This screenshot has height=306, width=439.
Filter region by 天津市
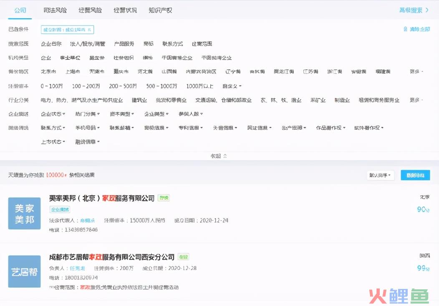click(x=97, y=72)
